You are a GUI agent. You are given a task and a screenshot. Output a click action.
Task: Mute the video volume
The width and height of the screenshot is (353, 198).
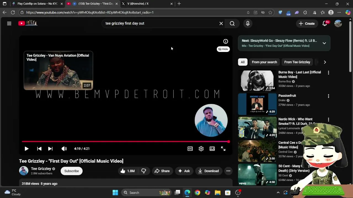tap(64, 148)
